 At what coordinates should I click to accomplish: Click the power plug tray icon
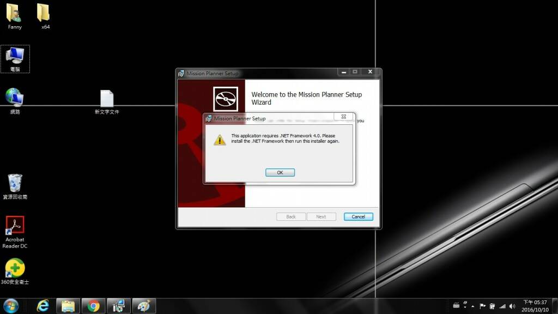click(492, 306)
